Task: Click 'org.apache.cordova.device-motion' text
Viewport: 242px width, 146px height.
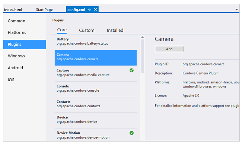Action: 83,137
